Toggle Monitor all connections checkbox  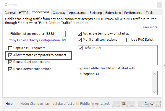pos(80,40)
